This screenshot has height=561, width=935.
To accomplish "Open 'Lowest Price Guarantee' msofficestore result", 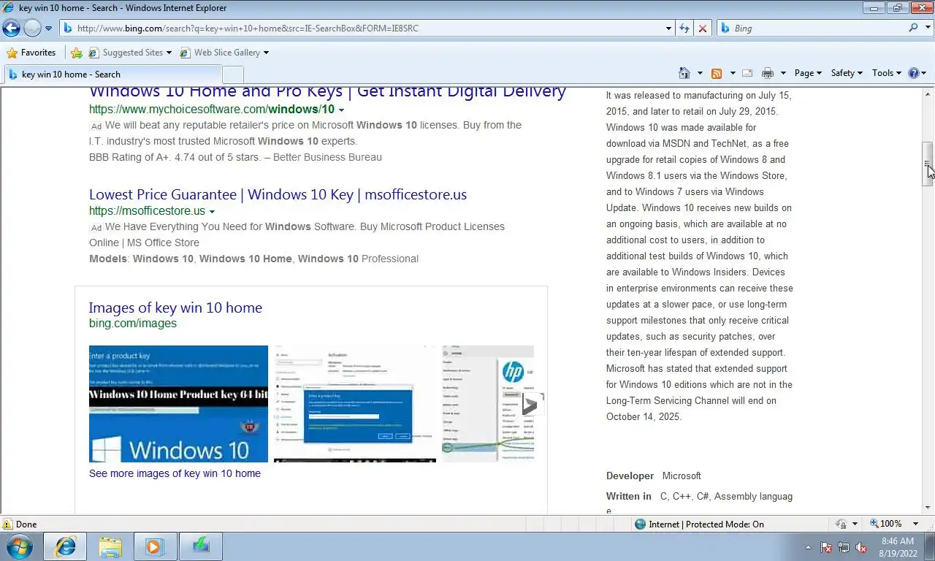I will pyautogui.click(x=278, y=194).
